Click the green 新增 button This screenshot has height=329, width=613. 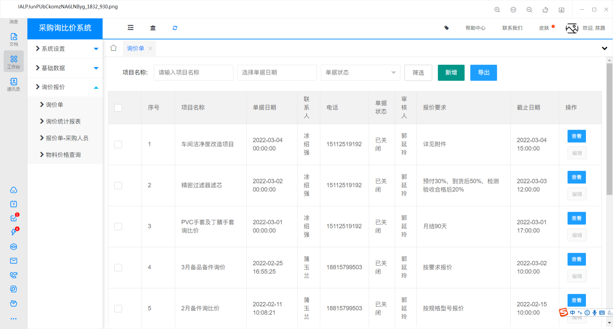tap(451, 72)
